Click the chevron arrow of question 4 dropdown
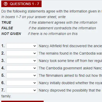The image size is (102, 102). click(x=35, y=68)
